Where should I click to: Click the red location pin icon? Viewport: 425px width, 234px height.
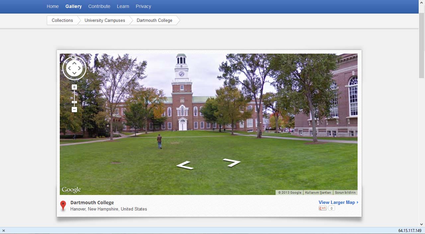[63, 206]
